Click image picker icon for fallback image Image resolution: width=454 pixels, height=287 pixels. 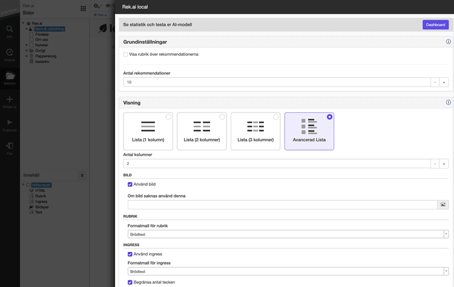443,205
